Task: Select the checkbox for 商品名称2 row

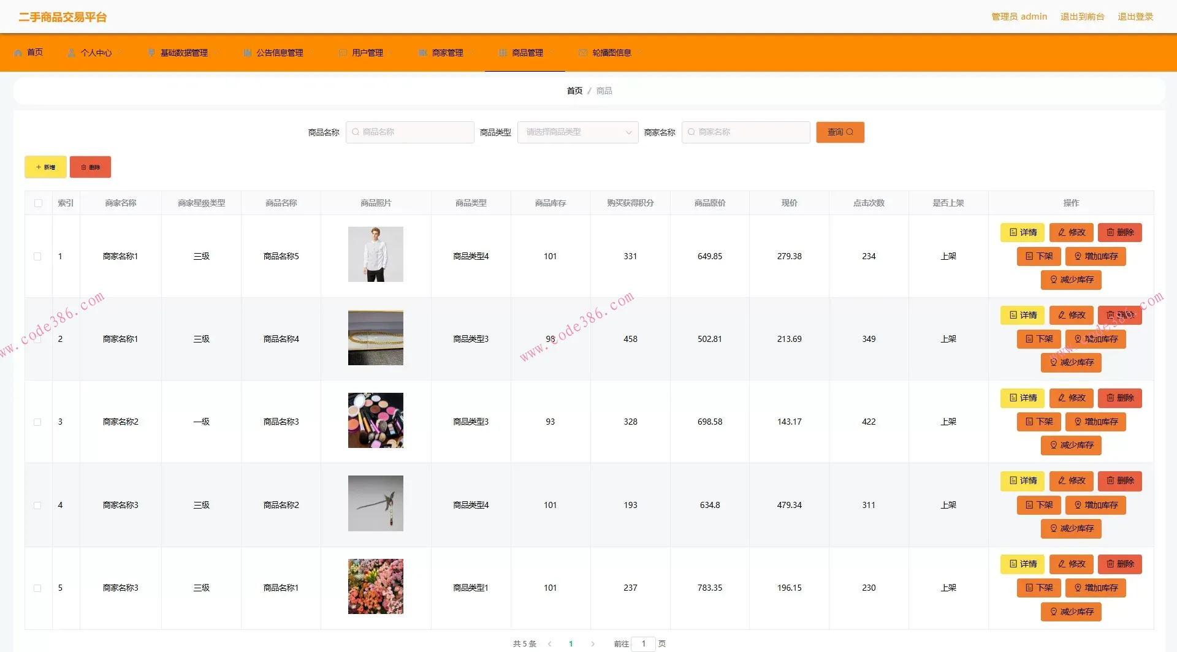Action: click(x=37, y=504)
